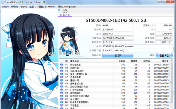The image size is (176, 109).
Task: Click the status circle for attribute 09
Action: coord(61,80)
